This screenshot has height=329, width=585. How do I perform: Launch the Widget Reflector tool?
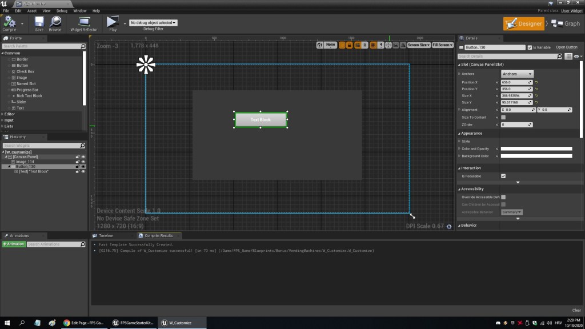pyautogui.click(x=83, y=22)
